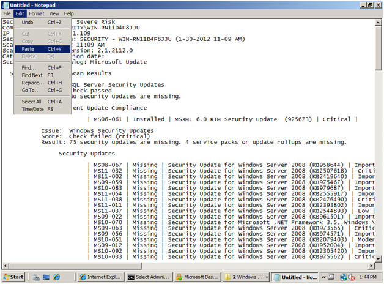This screenshot has width=384, height=284.
Task: Click text '(KB2079403)'
Action: click(328, 240)
